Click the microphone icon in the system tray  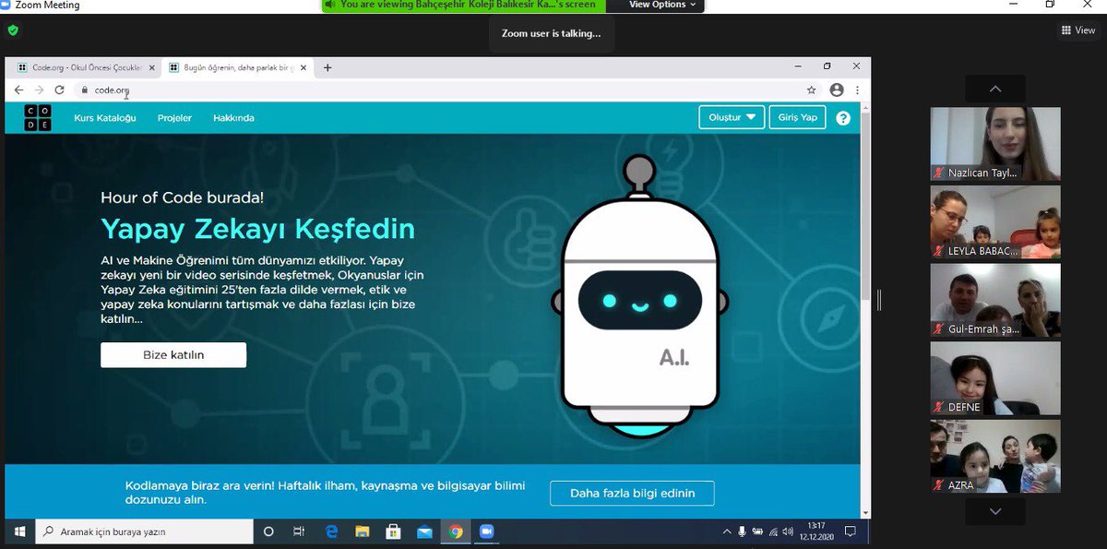[x=742, y=531]
